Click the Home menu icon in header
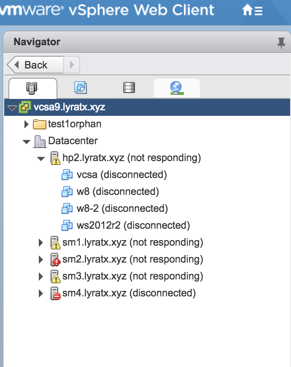The width and height of the screenshot is (291, 367). (252, 11)
